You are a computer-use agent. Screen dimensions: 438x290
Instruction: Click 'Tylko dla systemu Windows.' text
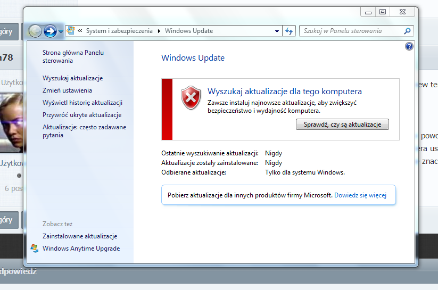pyautogui.click(x=305, y=172)
